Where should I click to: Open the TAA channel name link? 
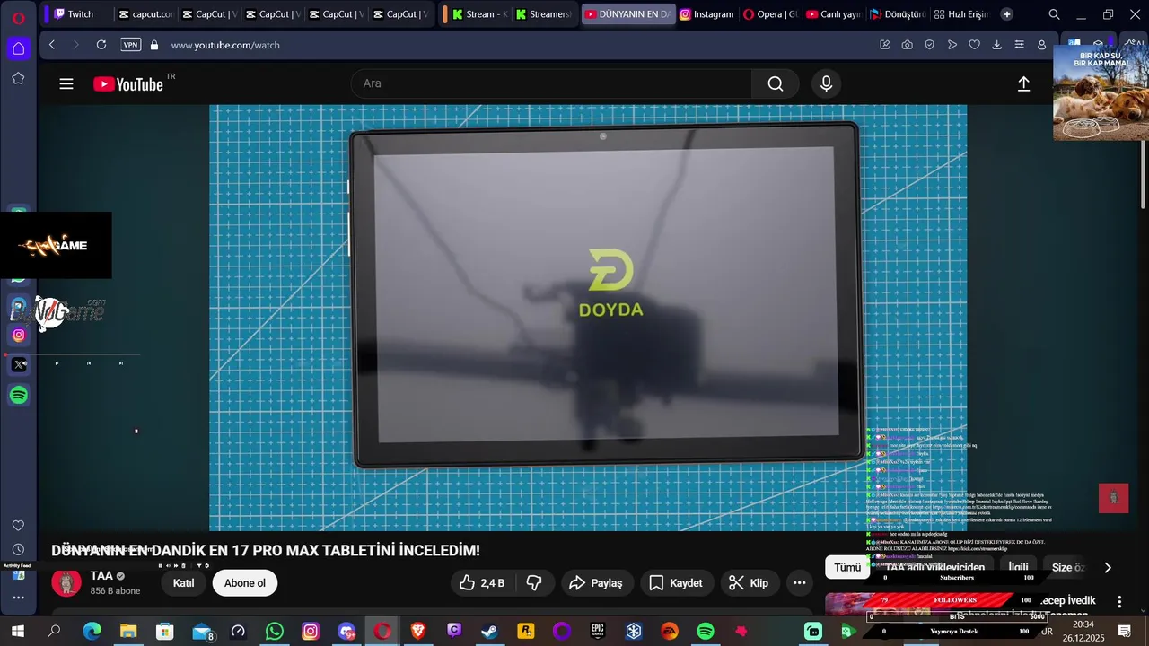[x=101, y=575]
